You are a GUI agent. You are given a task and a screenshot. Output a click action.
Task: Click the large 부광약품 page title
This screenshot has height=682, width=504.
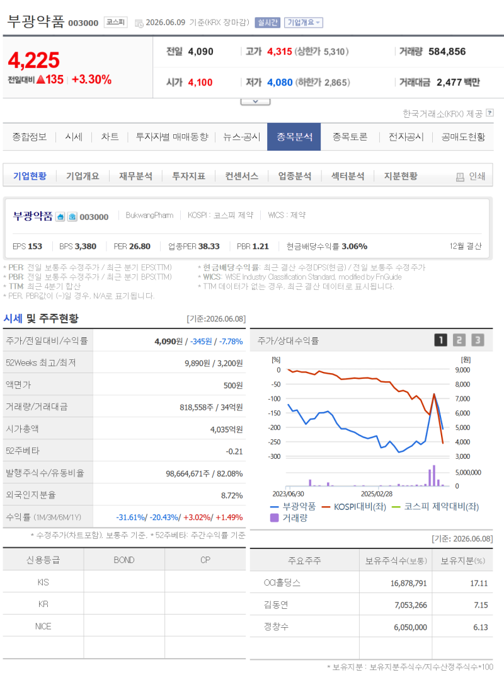click(x=36, y=21)
